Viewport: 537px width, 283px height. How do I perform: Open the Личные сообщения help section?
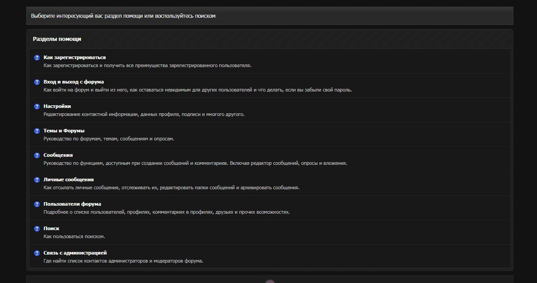point(68,179)
